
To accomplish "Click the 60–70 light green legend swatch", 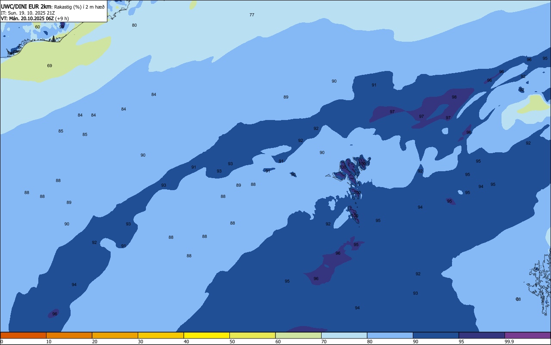I will coord(298,335).
